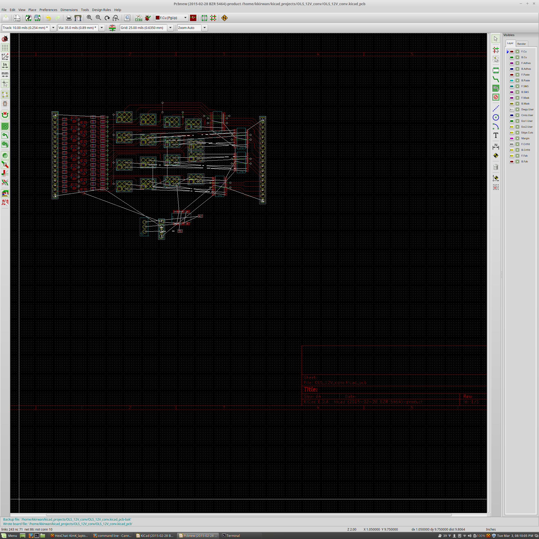Select the highlight net tool
The width and height of the screenshot is (539, 539).
[496, 50]
